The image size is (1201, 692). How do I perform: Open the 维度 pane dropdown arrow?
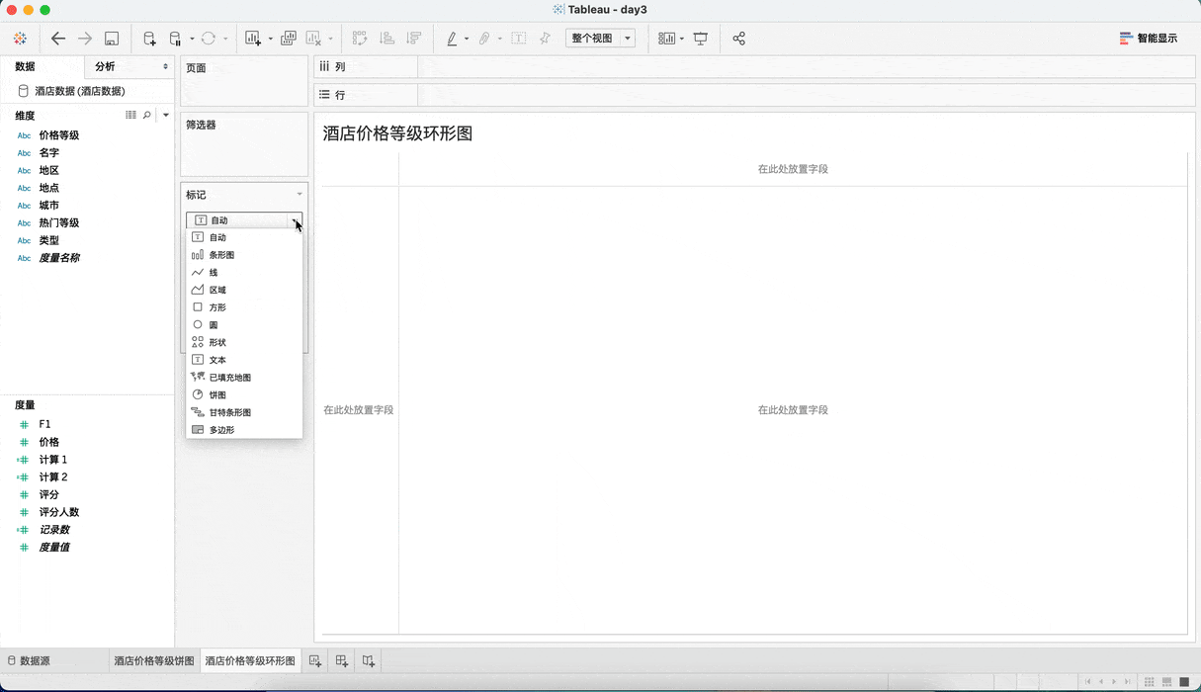(x=166, y=116)
